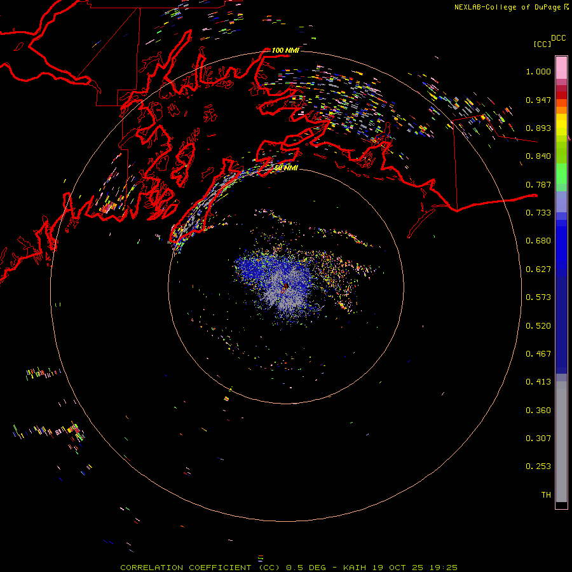Click the 0.467 colorbar value
This screenshot has height=572, width=572.
click(x=538, y=354)
